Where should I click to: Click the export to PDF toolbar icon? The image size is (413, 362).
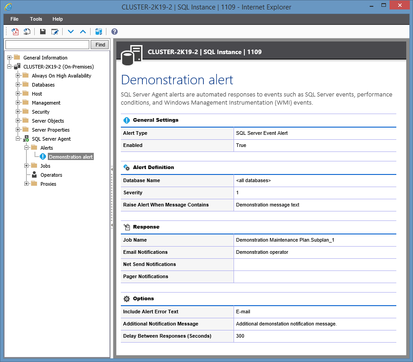15,32
